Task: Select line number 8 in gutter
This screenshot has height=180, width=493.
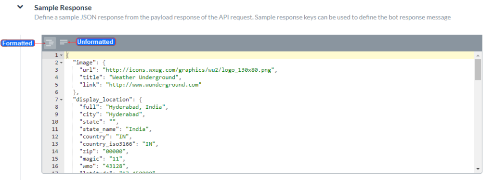Action: (x=56, y=107)
